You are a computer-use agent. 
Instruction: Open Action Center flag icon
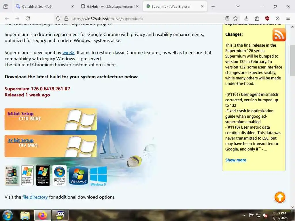[x=251, y=215]
